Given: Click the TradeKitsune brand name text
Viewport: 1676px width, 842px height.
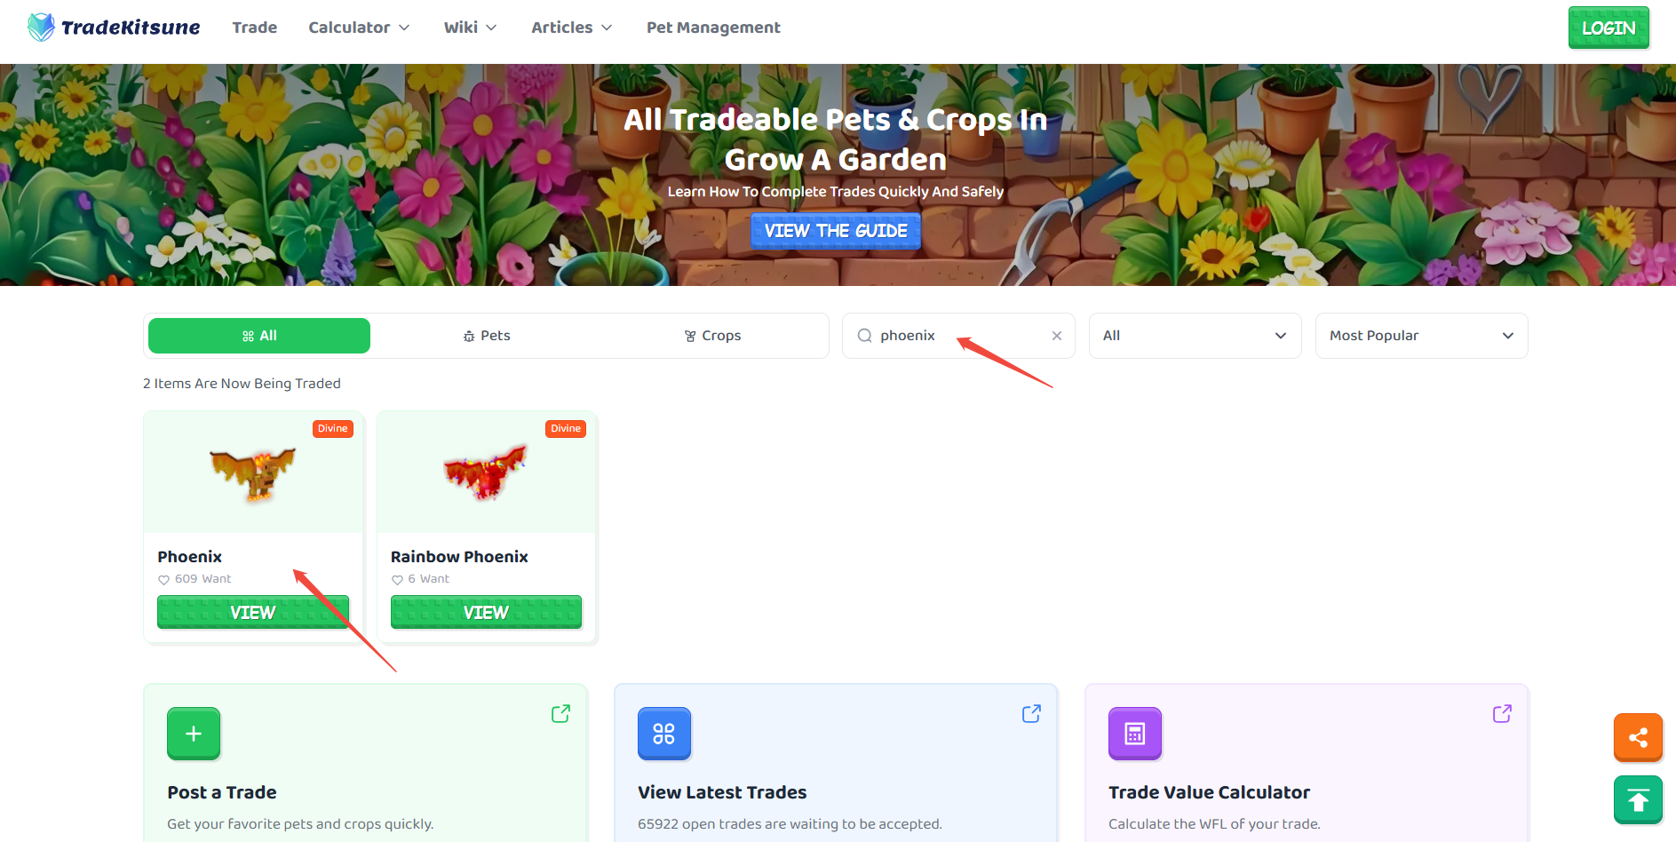Looking at the screenshot, I should (131, 28).
